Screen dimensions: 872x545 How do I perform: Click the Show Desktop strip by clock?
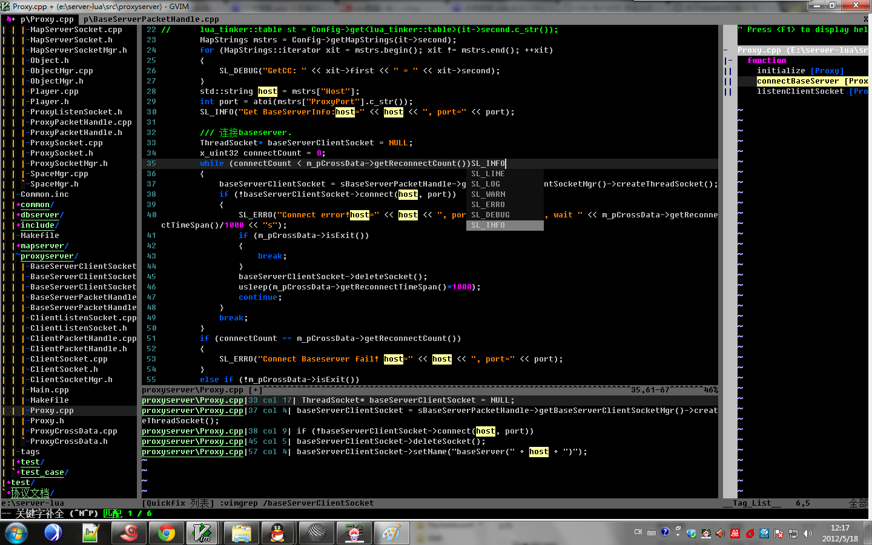868,533
